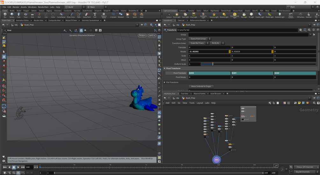This screenshot has width=320, height=175.
Task: Open the Key All Channels dropdown
Action: [306, 172]
